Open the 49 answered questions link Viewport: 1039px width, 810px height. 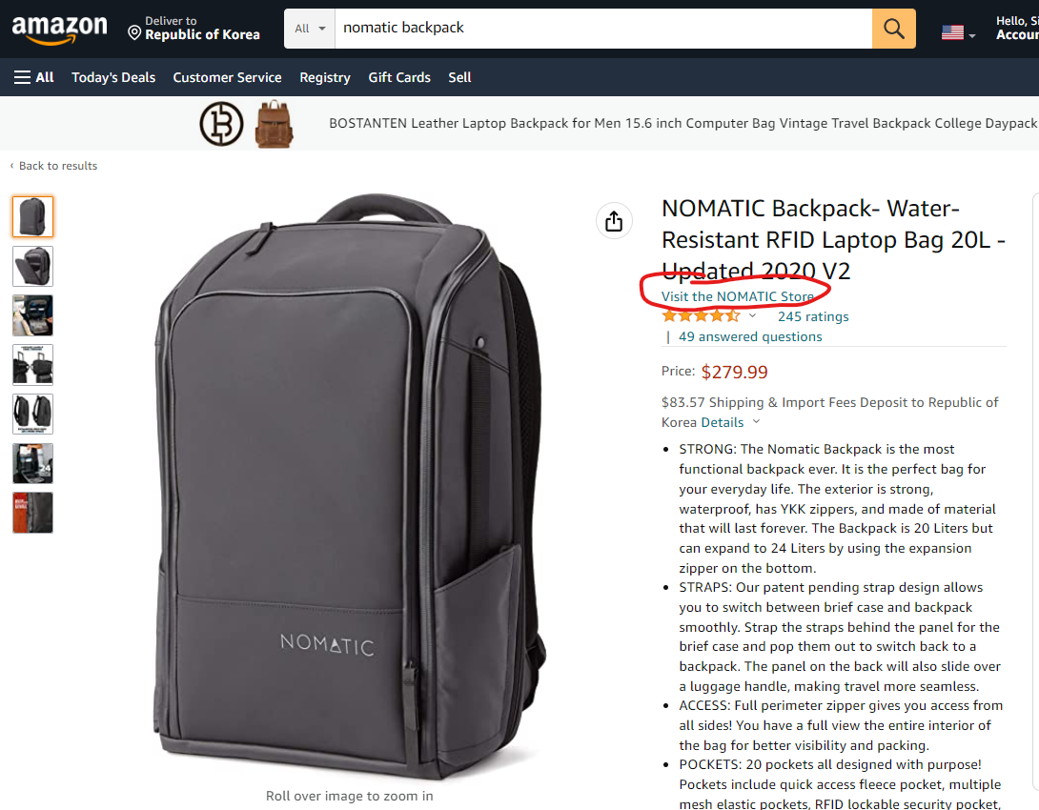pyautogui.click(x=750, y=336)
